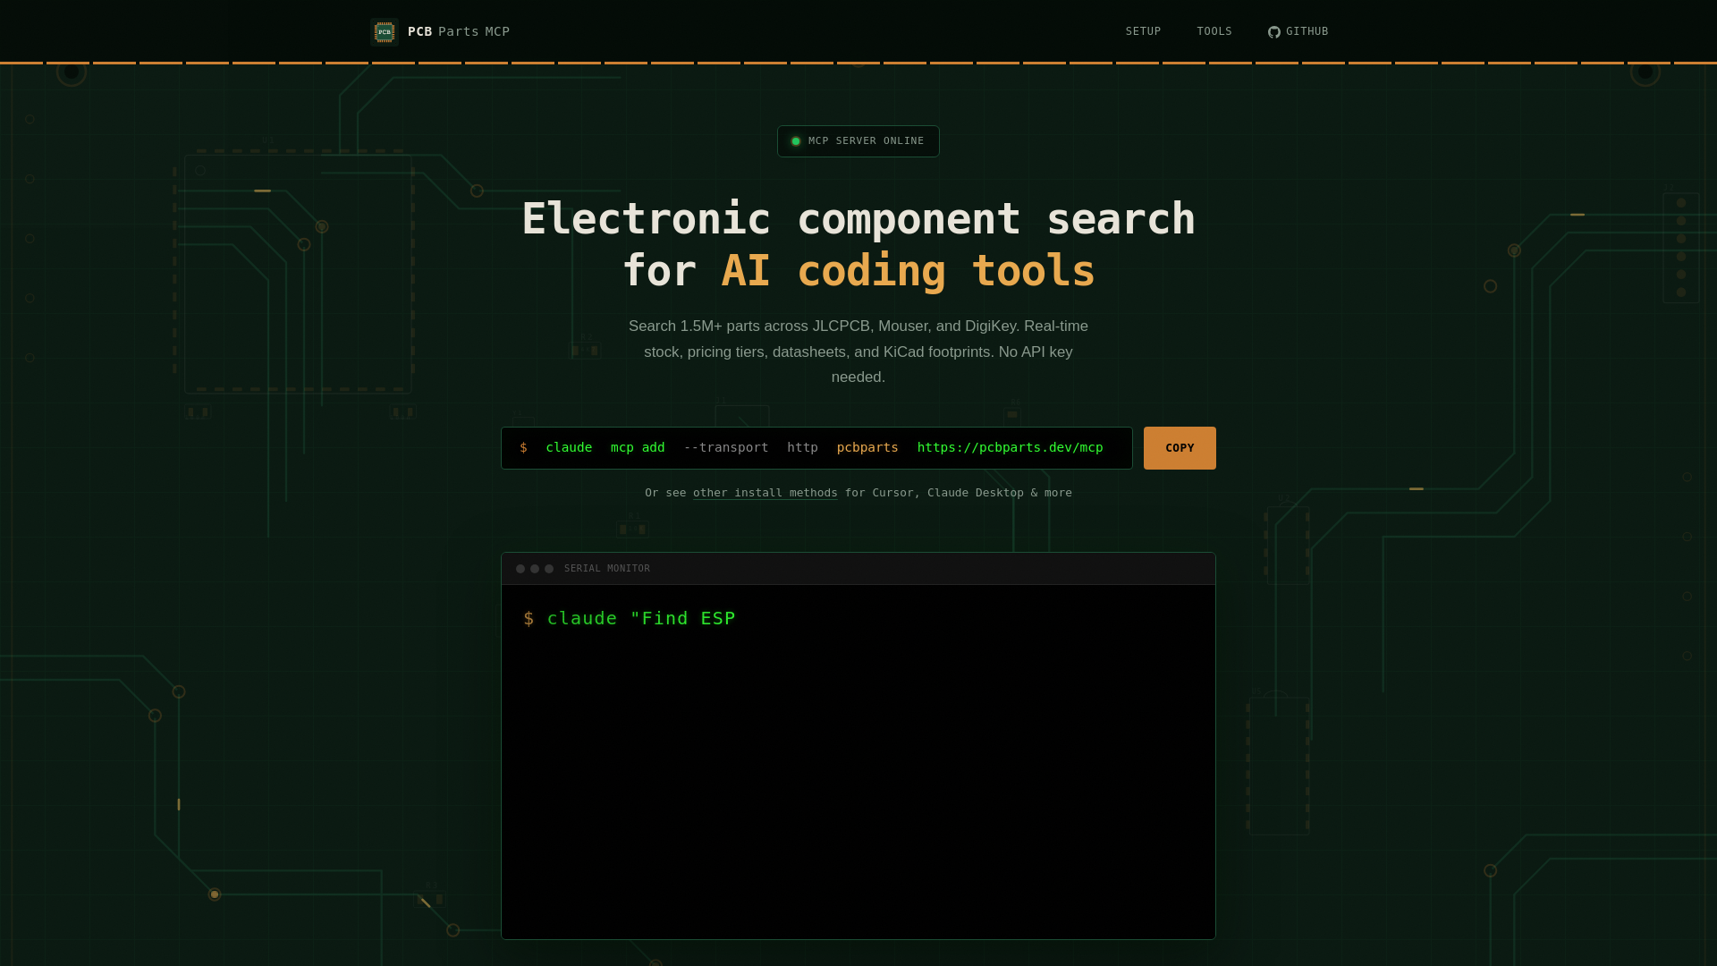The image size is (1717, 966).
Task: Click the claude mcp add command box
Action: [816, 448]
